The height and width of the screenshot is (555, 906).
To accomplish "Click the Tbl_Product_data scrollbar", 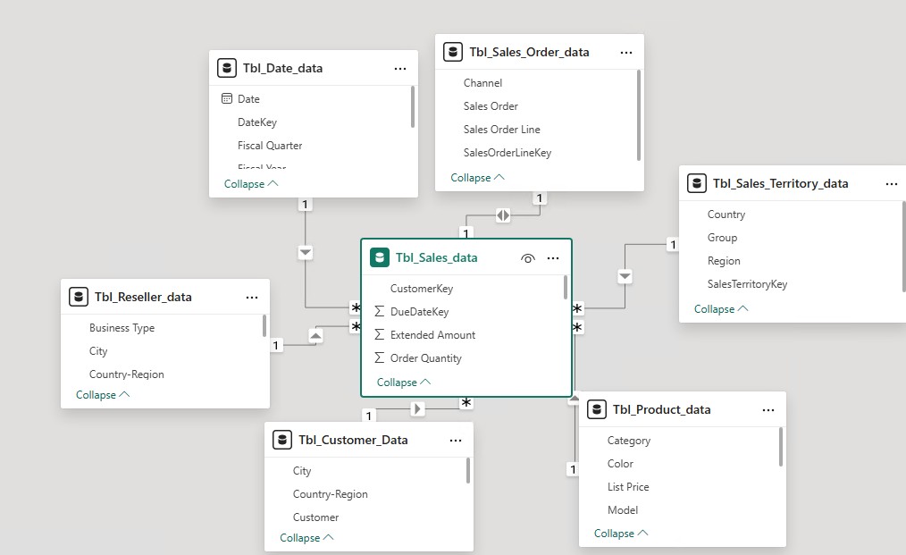I will (x=781, y=447).
